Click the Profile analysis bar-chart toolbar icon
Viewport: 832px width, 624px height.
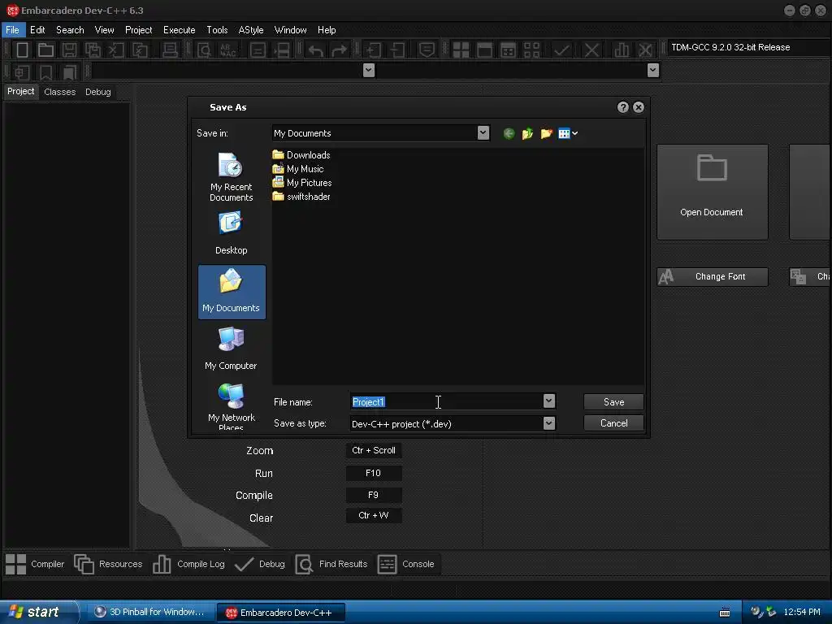pos(621,50)
